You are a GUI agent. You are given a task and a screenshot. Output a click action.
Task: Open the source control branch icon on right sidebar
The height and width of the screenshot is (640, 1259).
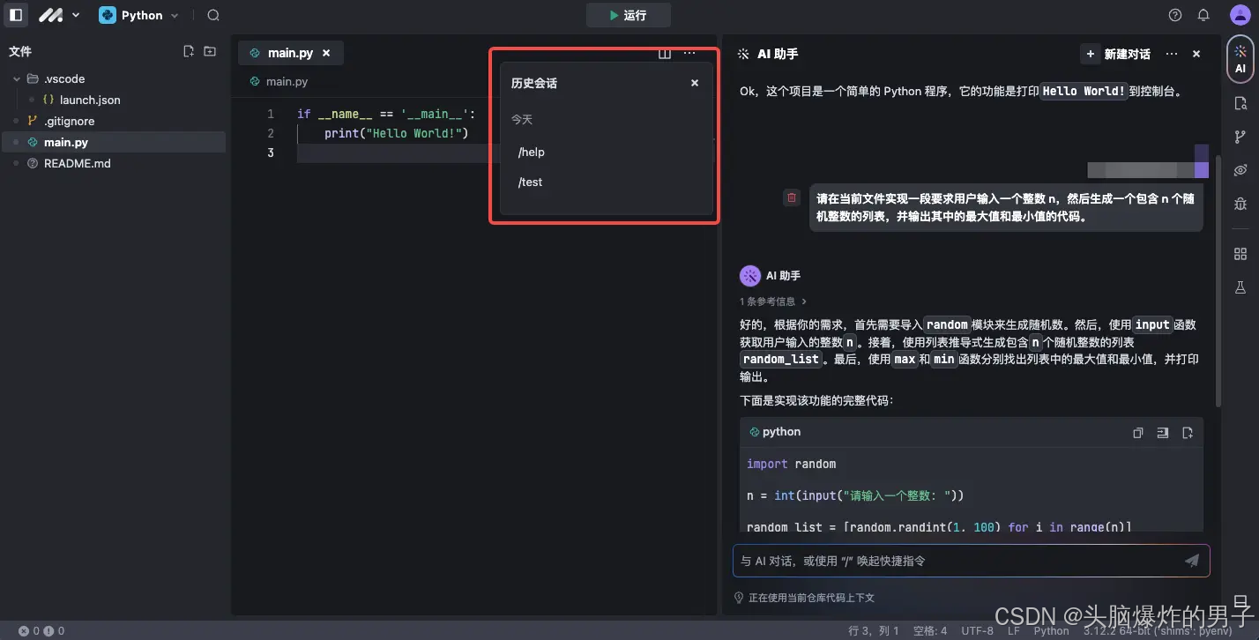pos(1240,135)
